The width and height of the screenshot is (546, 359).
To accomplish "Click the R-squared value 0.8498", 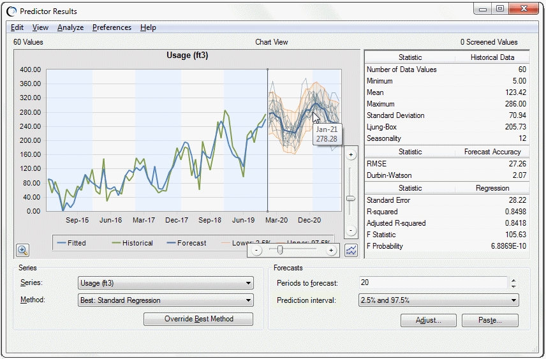I will tap(516, 211).
